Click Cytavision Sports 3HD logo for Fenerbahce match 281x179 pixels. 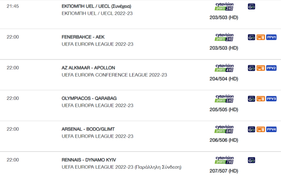pyautogui.click(x=224, y=37)
